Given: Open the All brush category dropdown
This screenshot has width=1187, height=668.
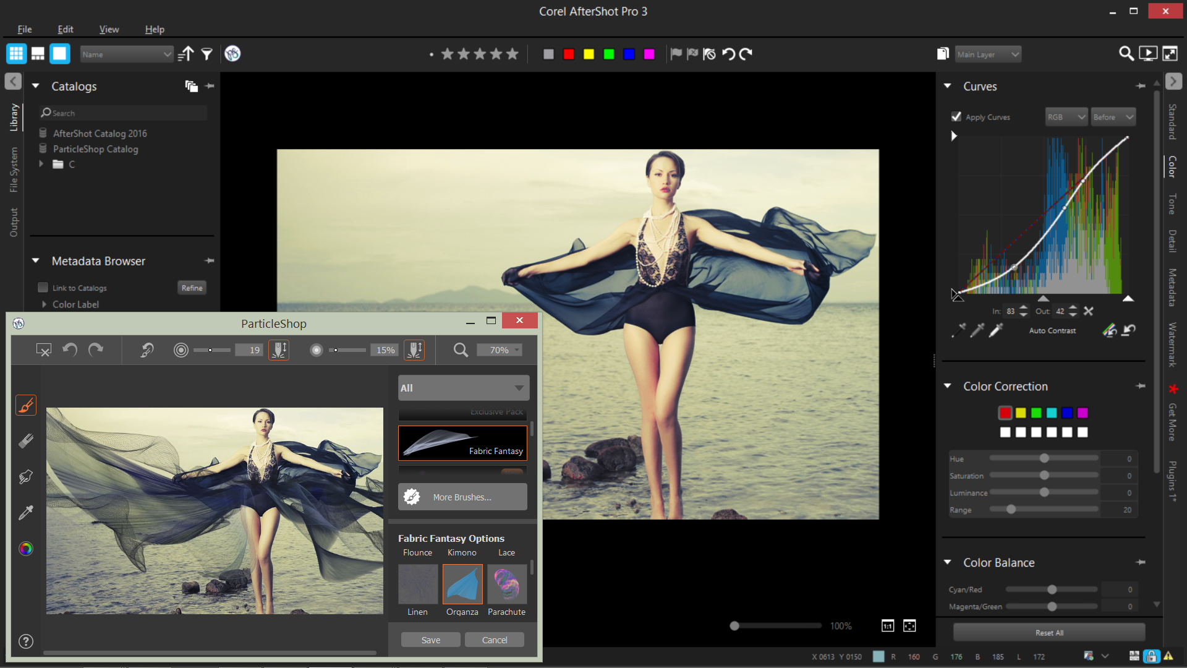Looking at the screenshot, I should pyautogui.click(x=463, y=388).
